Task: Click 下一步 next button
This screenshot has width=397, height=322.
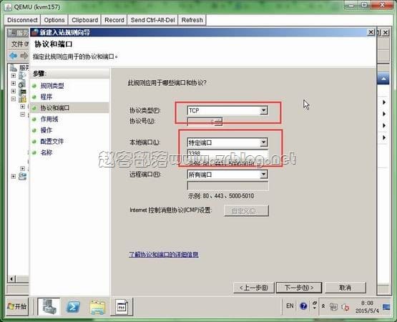Action: (299, 288)
